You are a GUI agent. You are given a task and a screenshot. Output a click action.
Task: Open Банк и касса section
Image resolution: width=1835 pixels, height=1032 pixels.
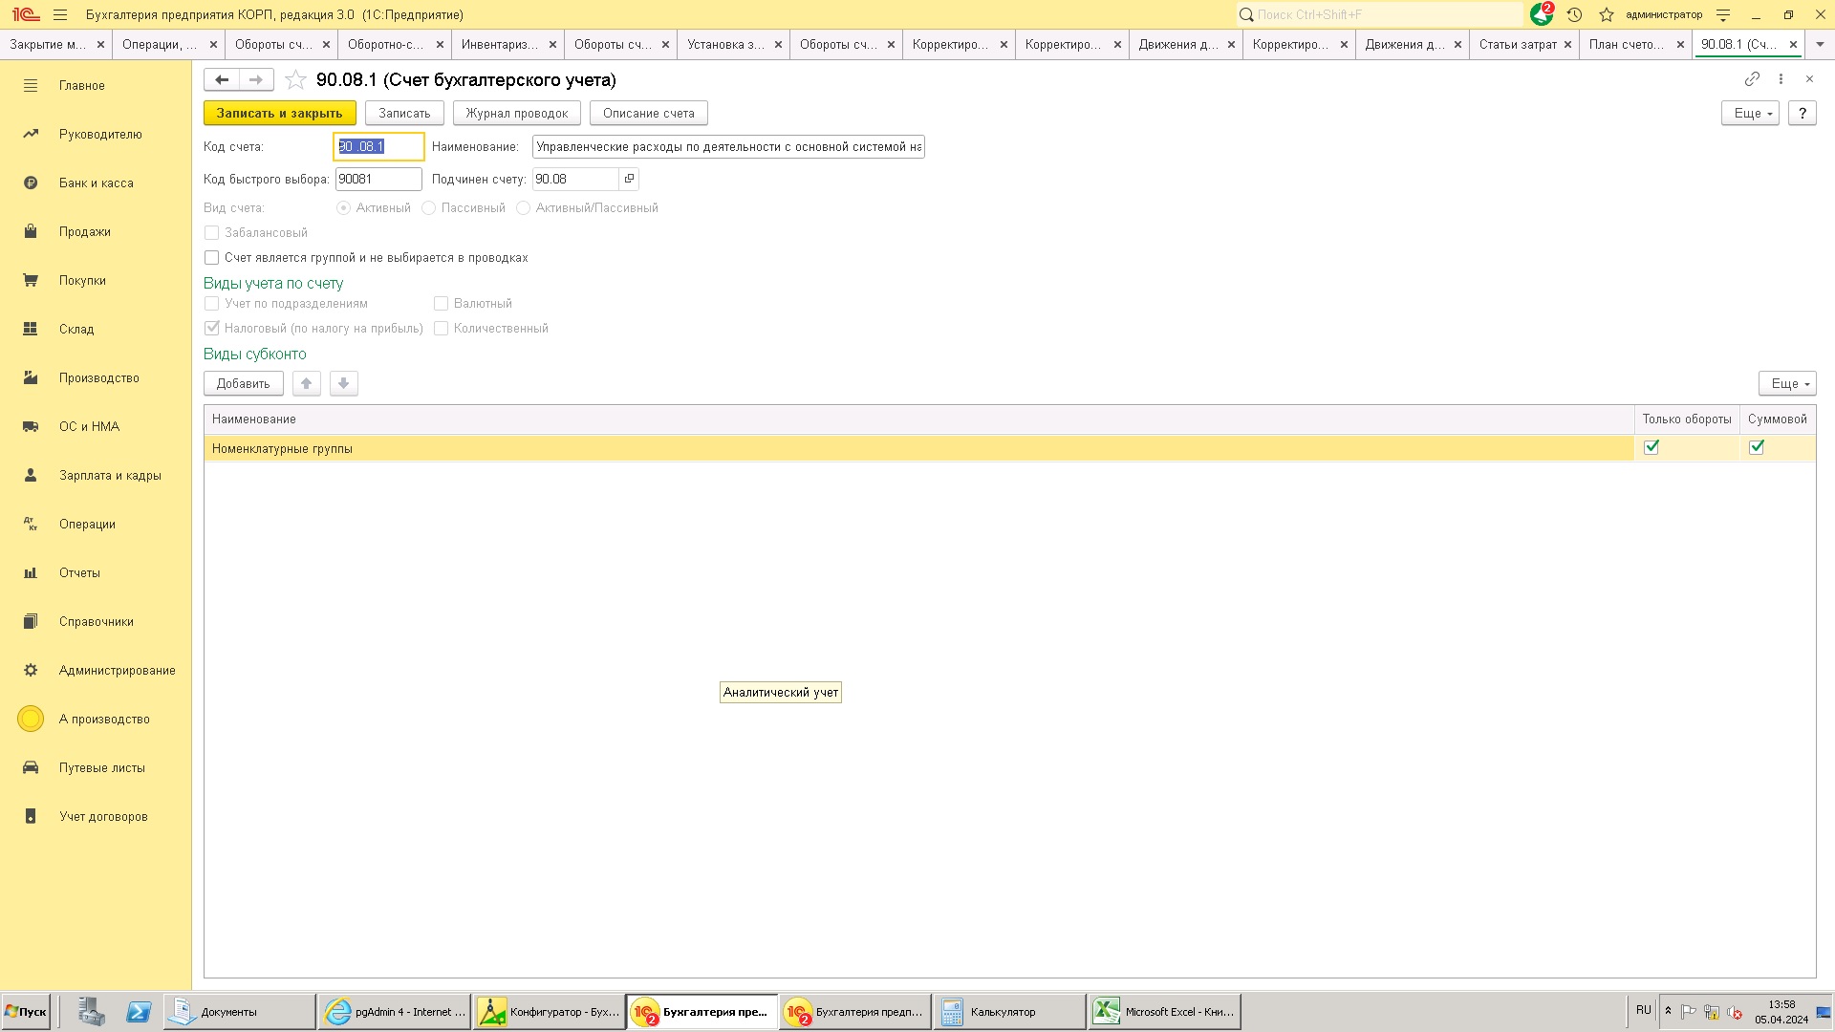(x=96, y=183)
